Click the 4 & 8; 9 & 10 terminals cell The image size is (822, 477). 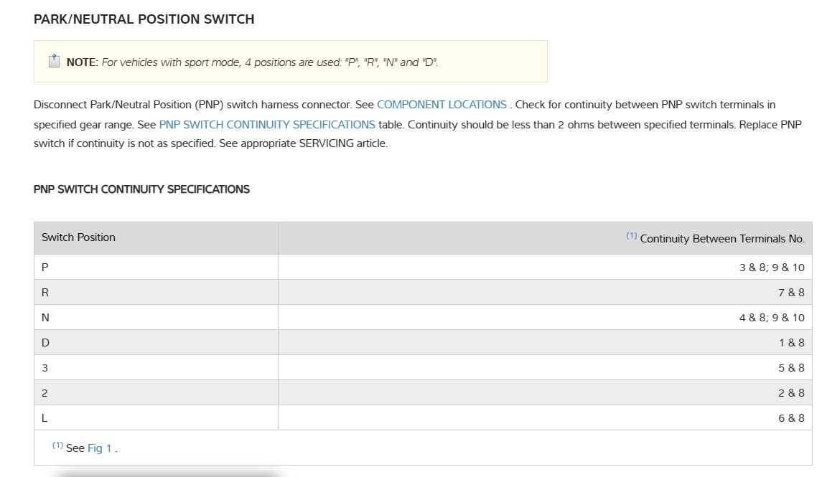coord(772,318)
